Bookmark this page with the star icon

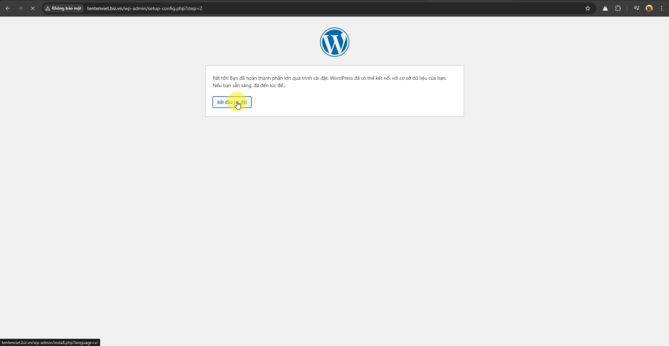[x=588, y=8]
